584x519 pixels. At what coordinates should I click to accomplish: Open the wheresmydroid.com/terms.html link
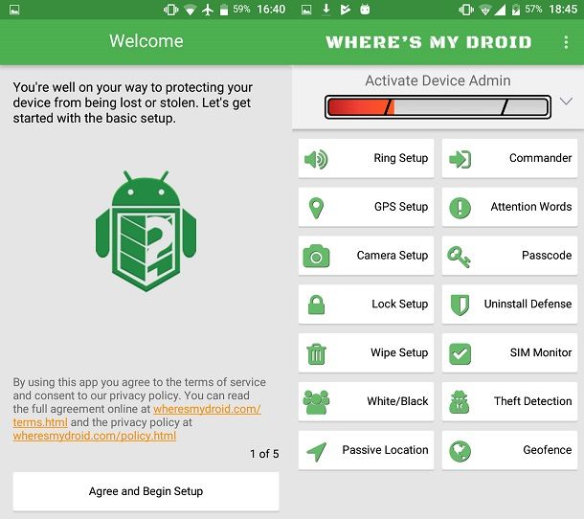click(x=207, y=409)
